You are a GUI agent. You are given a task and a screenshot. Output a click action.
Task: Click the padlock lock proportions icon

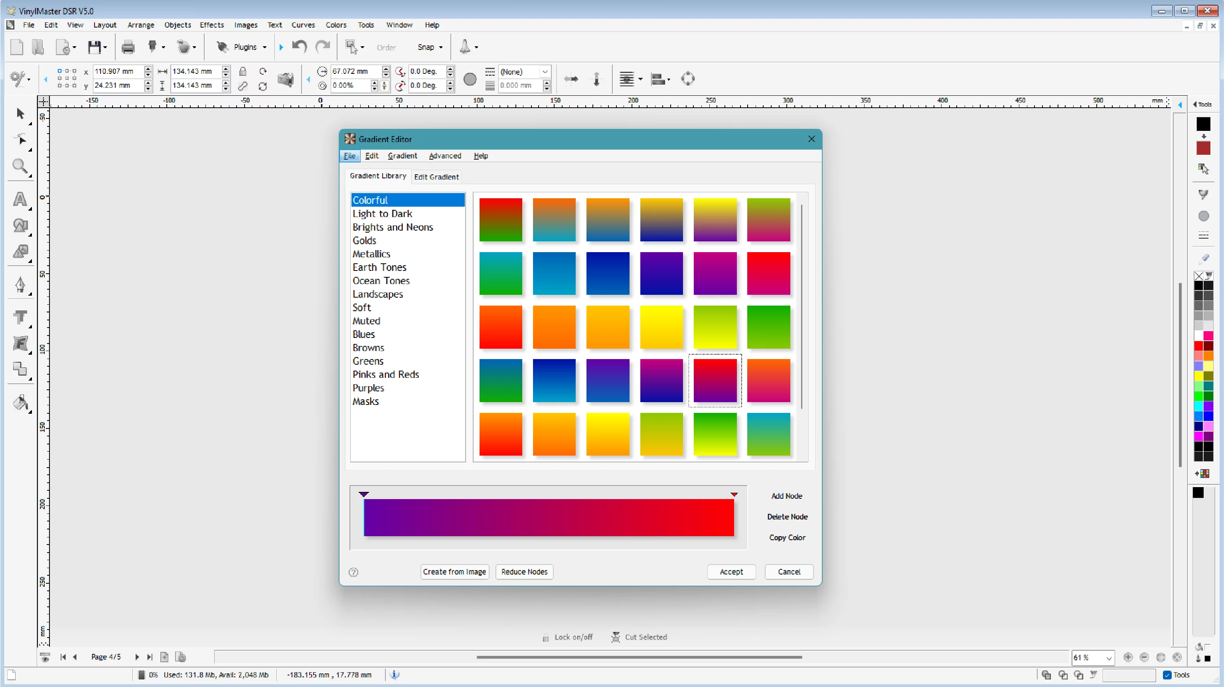pos(243,71)
